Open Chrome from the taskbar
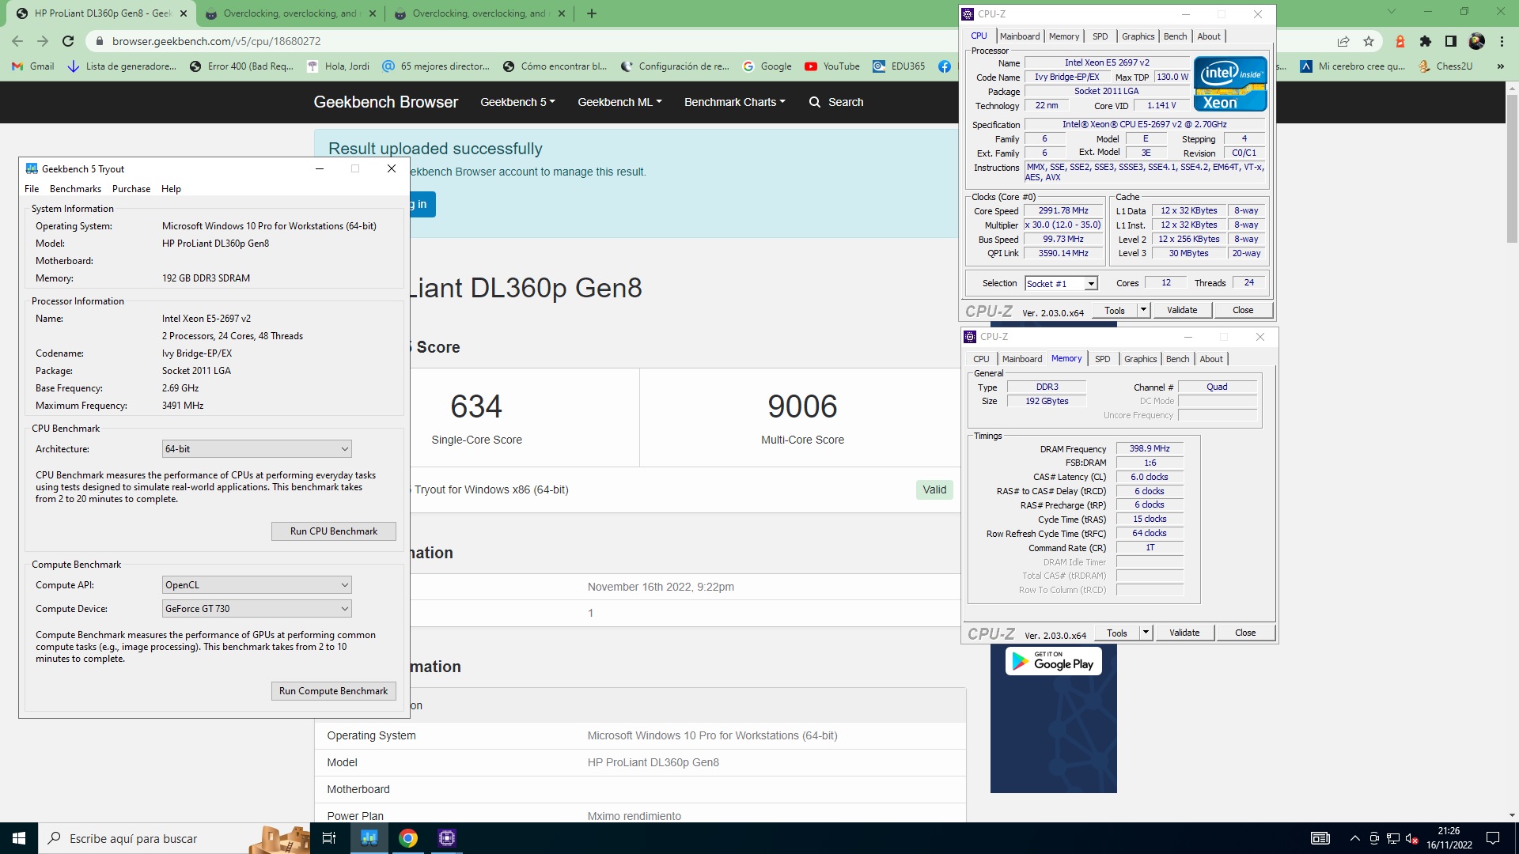Image resolution: width=1519 pixels, height=854 pixels. (x=408, y=838)
